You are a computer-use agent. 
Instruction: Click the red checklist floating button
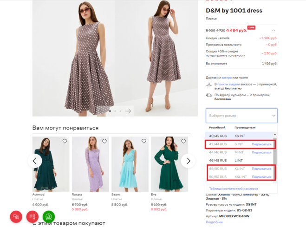click(33, 216)
